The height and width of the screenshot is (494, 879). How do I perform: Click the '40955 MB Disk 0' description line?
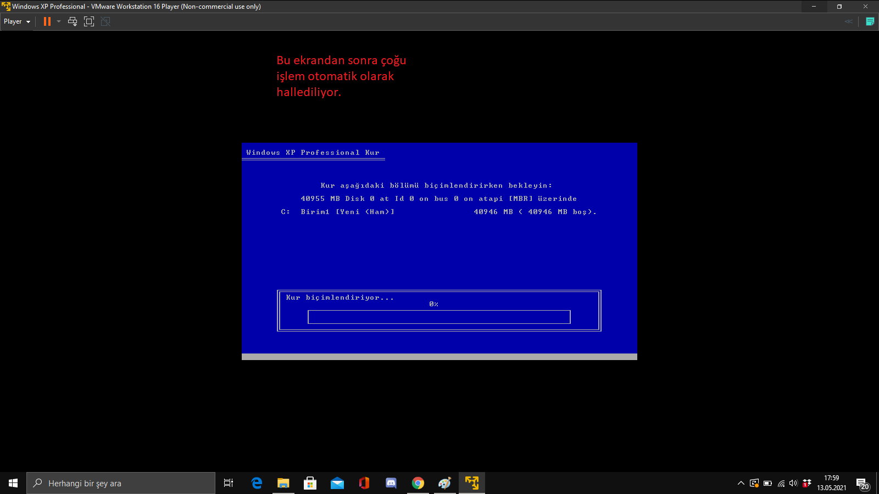(439, 199)
